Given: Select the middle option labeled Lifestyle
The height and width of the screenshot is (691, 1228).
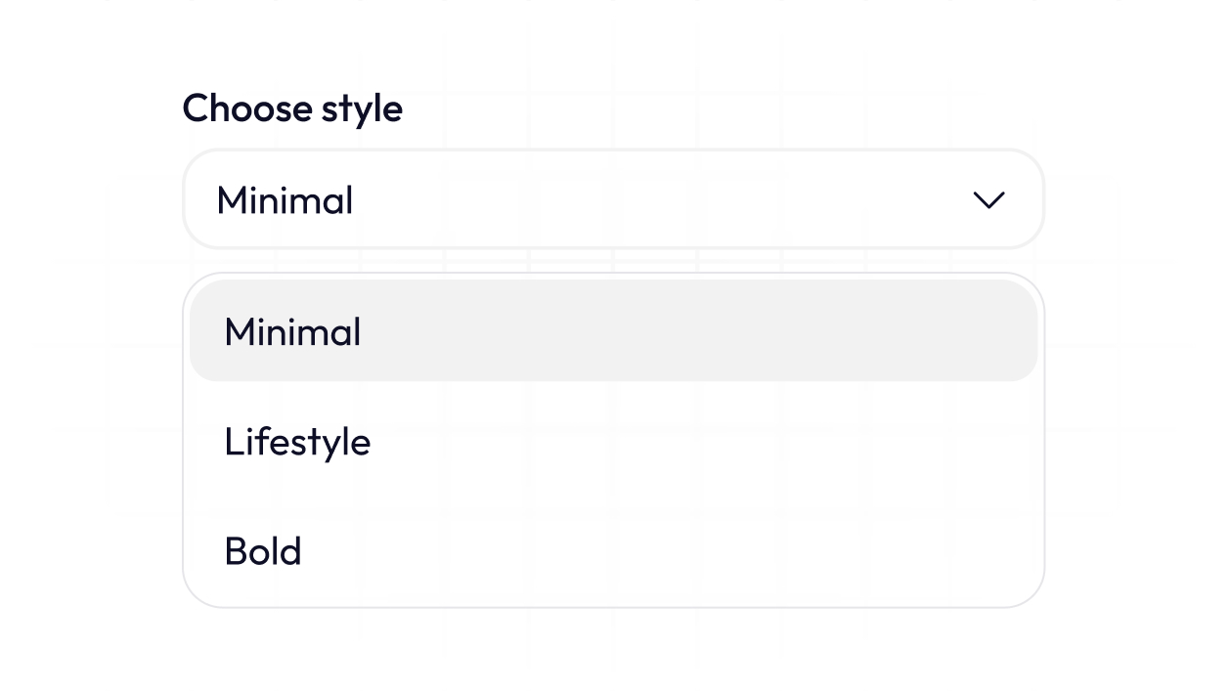Looking at the screenshot, I should (x=613, y=442).
